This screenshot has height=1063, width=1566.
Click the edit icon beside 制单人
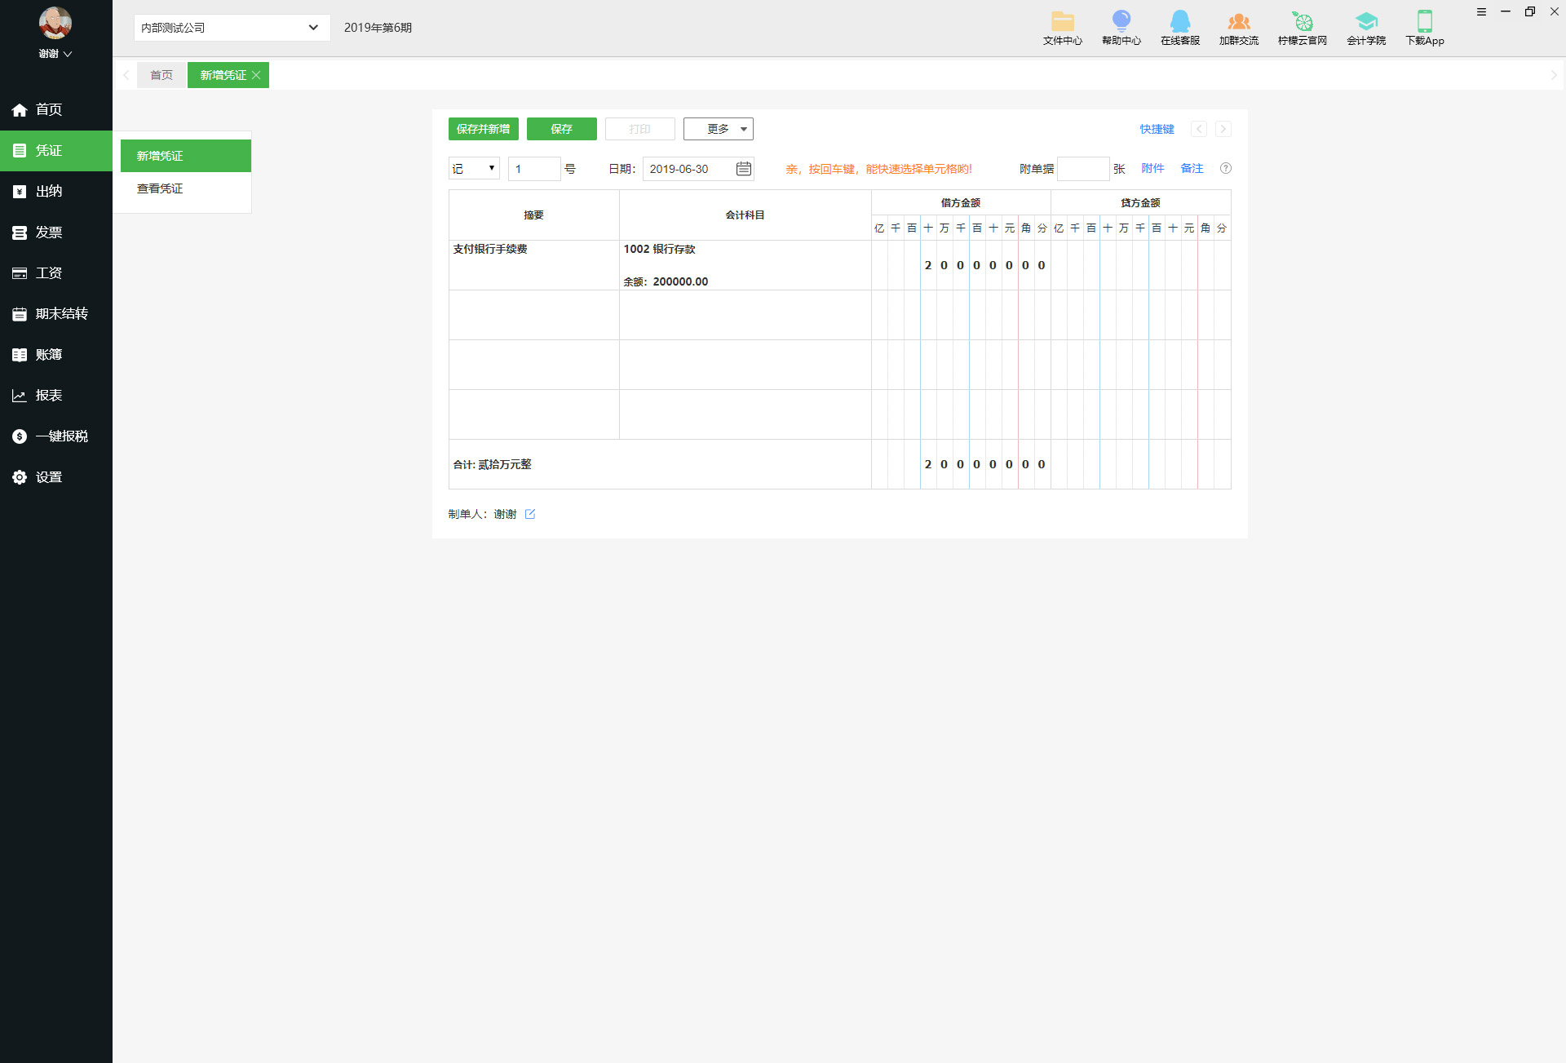pos(530,514)
